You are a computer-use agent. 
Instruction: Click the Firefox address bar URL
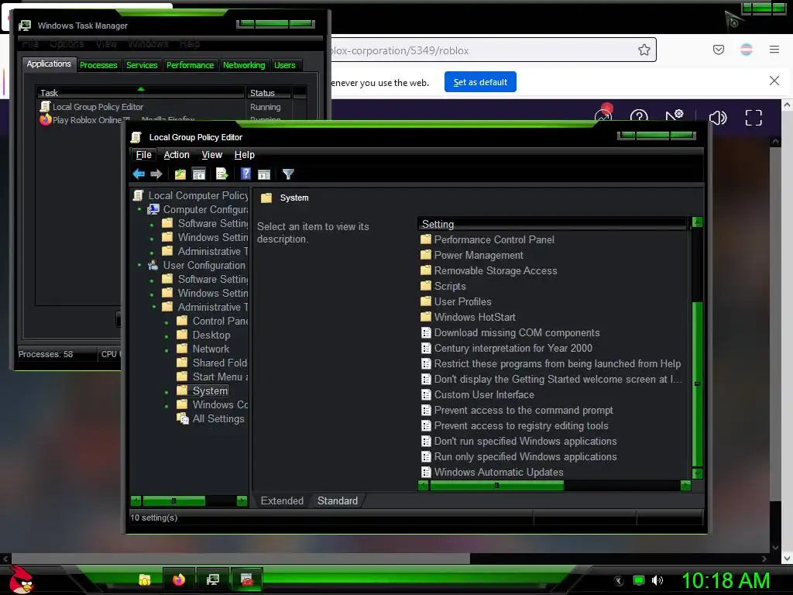tap(400, 50)
